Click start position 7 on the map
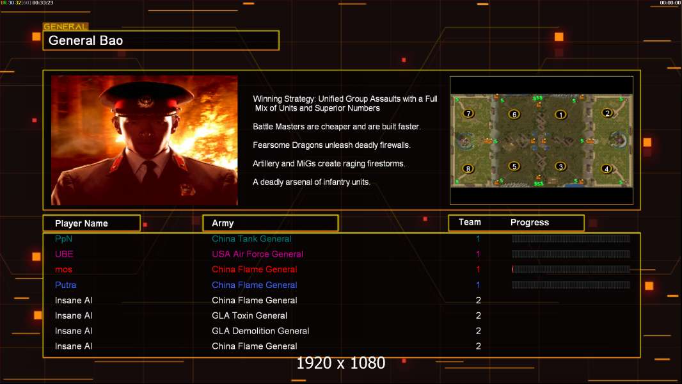682x384 pixels. pyautogui.click(x=468, y=113)
